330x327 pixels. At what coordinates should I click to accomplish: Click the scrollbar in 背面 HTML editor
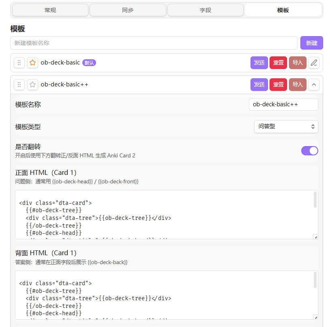315,280
